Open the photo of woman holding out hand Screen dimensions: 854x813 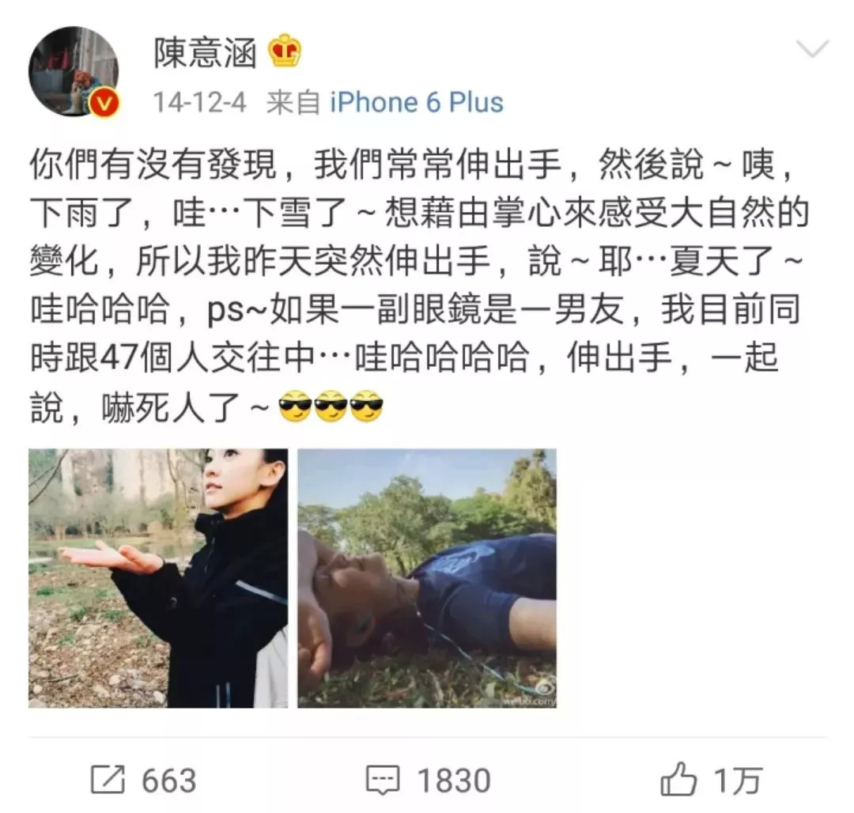point(158,578)
